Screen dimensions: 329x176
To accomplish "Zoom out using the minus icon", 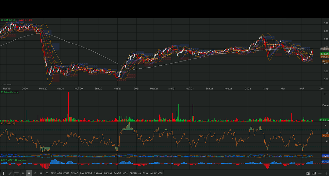I will [320, 173].
